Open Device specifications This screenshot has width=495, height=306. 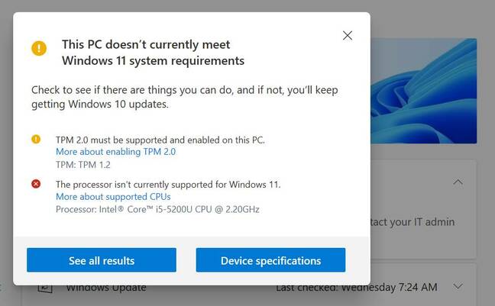[x=270, y=260]
